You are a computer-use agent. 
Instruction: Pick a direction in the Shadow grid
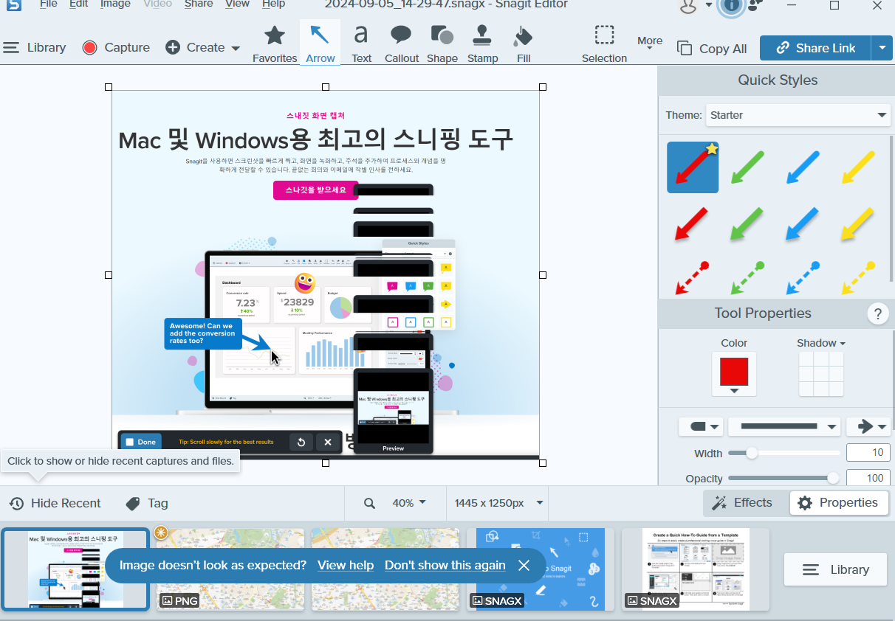point(821,374)
